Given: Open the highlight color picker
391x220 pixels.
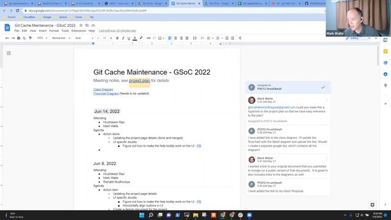Looking at the screenshot, I should click(x=141, y=38).
